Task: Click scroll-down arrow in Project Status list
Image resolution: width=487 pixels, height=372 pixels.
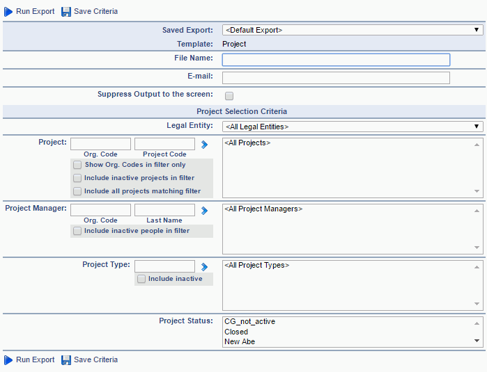Action: coord(477,341)
